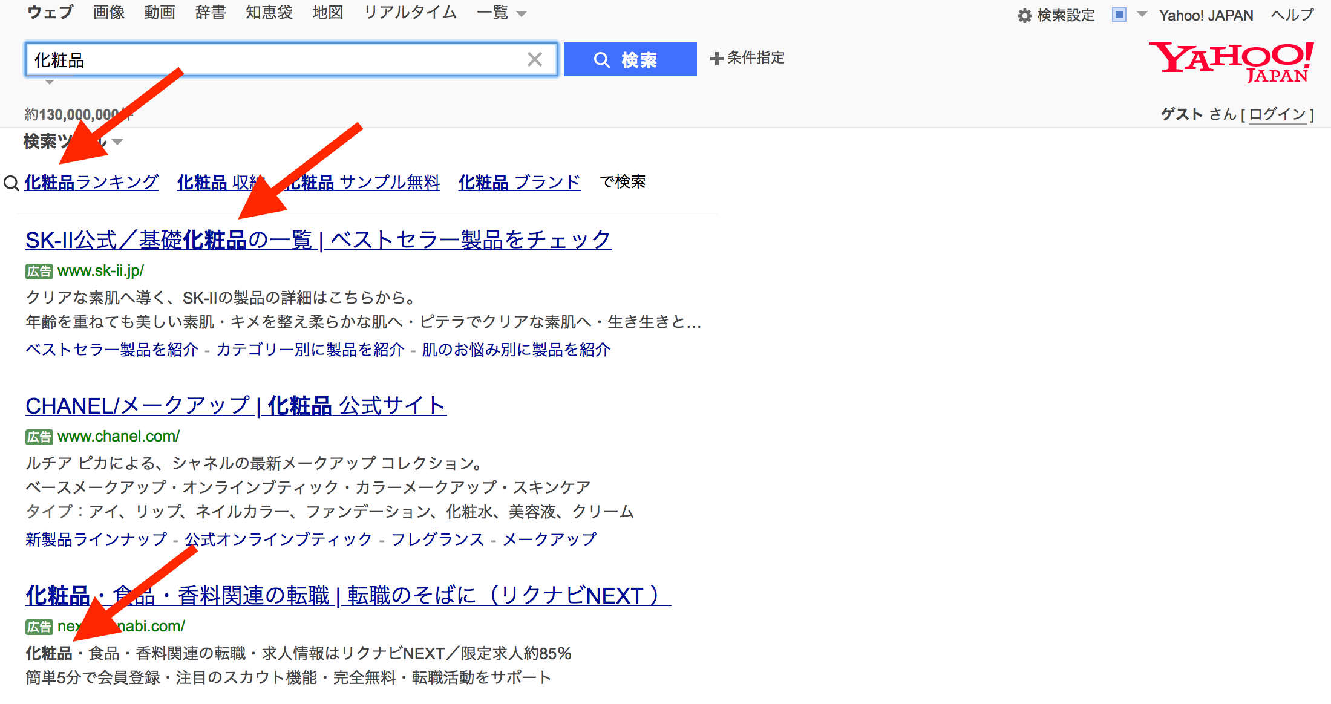Click the small blue square icon beside search settings
This screenshot has height=704, width=1331.
point(1119,15)
